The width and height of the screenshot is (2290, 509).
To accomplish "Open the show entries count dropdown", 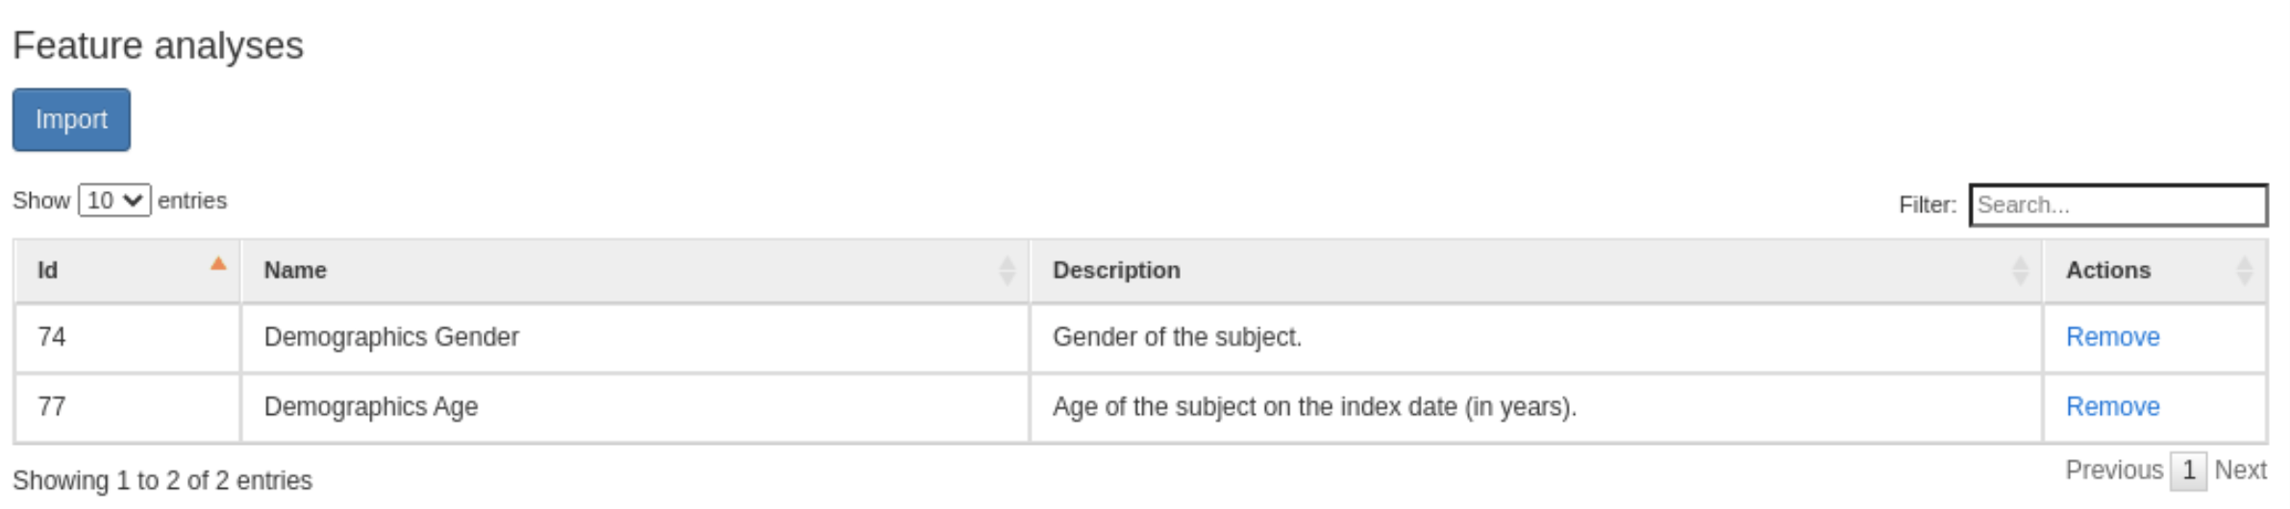I will (x=114, y=201).
